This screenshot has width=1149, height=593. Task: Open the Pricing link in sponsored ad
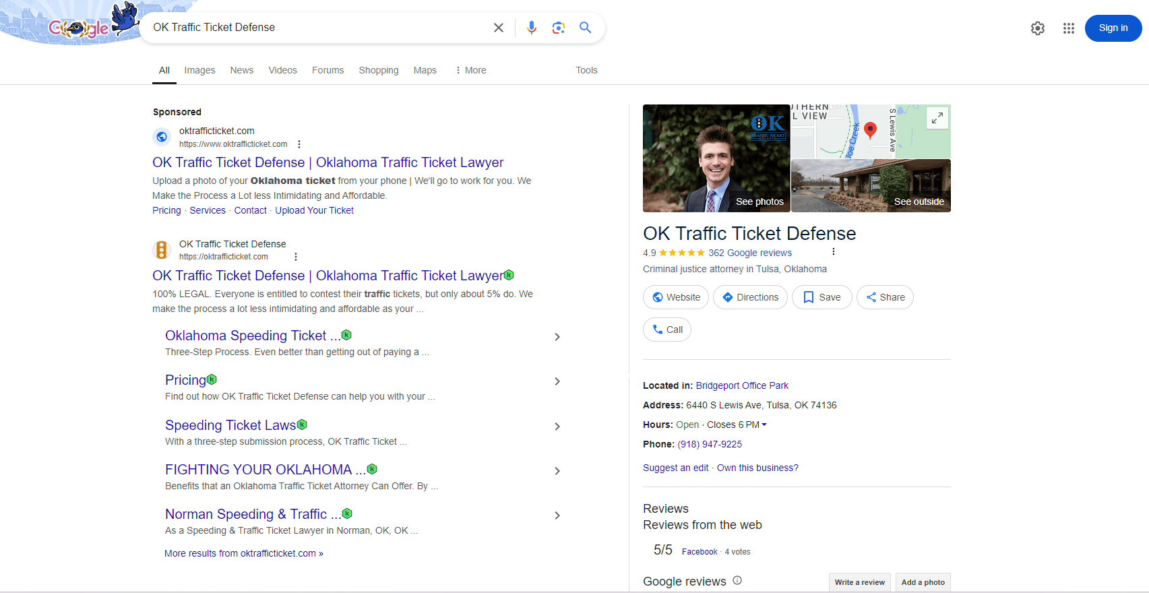(x=166, y=210)
